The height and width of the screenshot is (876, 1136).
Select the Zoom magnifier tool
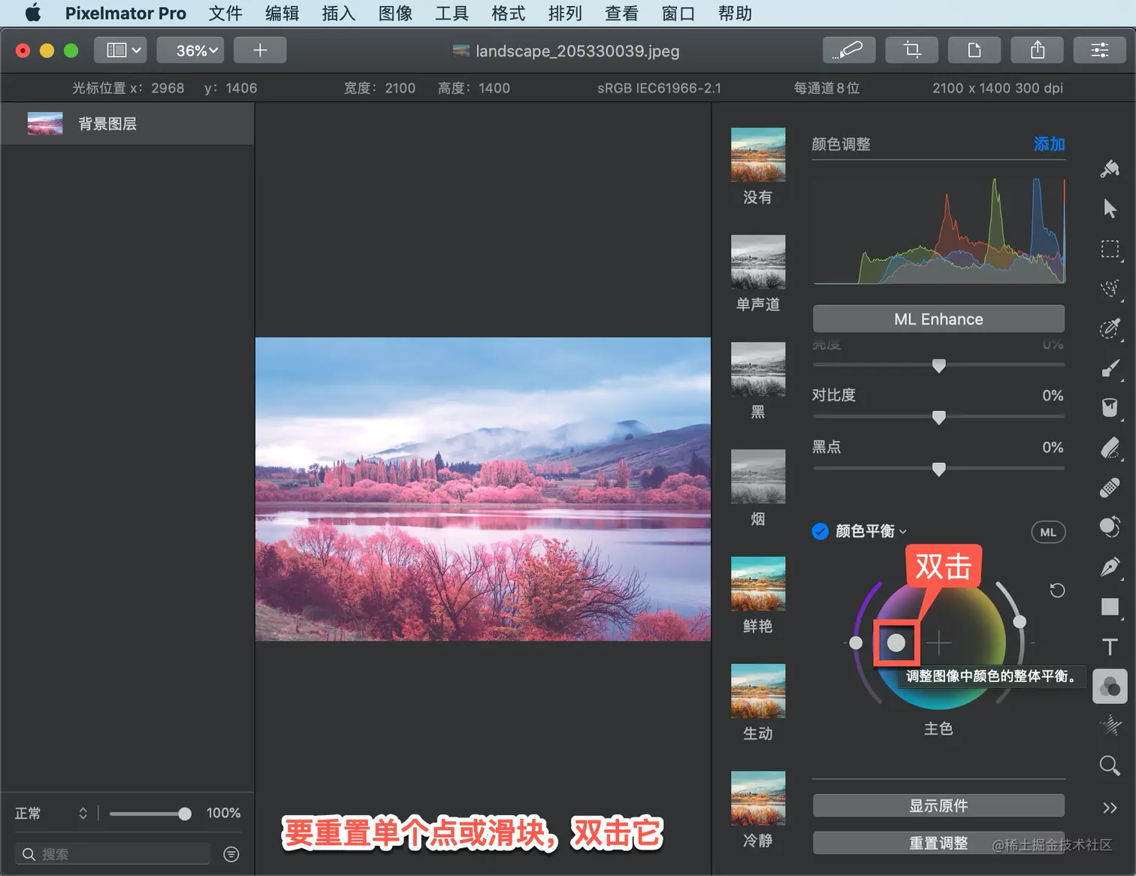click(1110, 766)
